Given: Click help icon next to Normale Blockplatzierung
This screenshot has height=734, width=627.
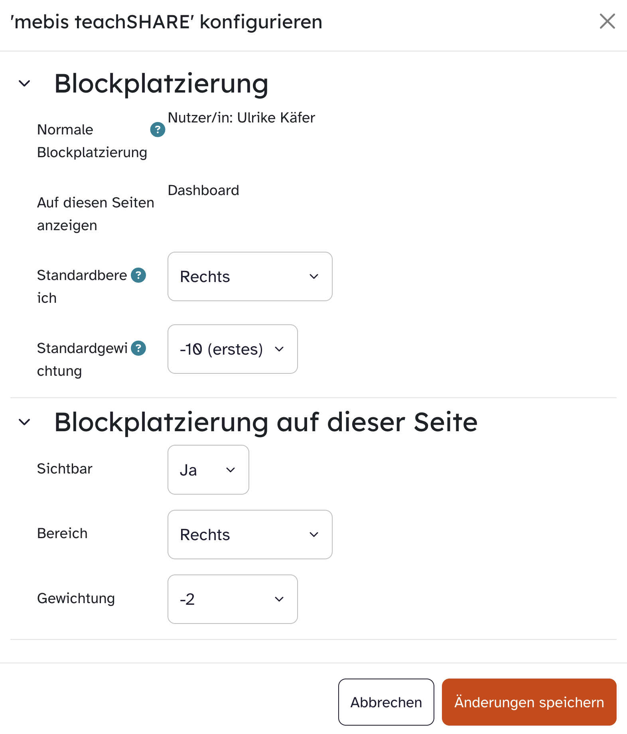Looking at the screenshot, I should tap(158, 130).
